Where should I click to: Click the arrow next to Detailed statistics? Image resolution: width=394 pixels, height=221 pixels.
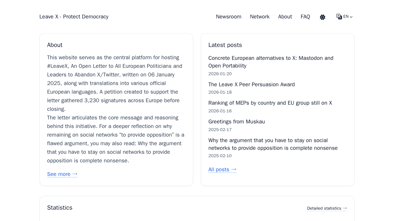pos(345,208)
